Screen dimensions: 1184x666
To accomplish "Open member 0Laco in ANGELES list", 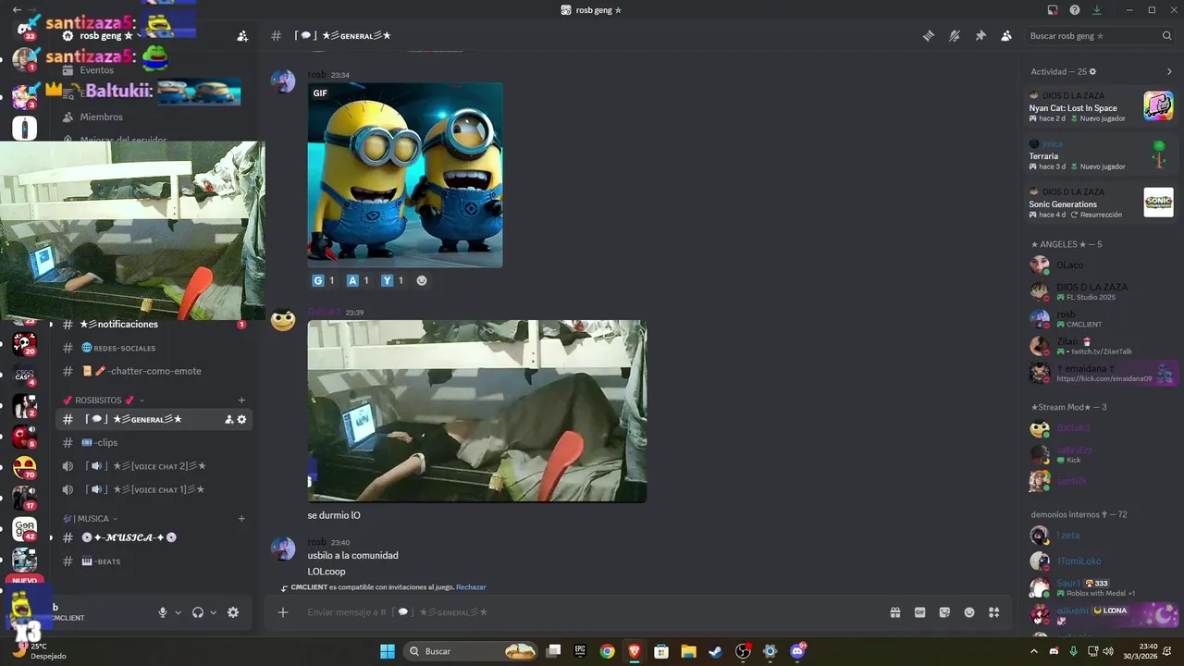I will [1101, 265].
